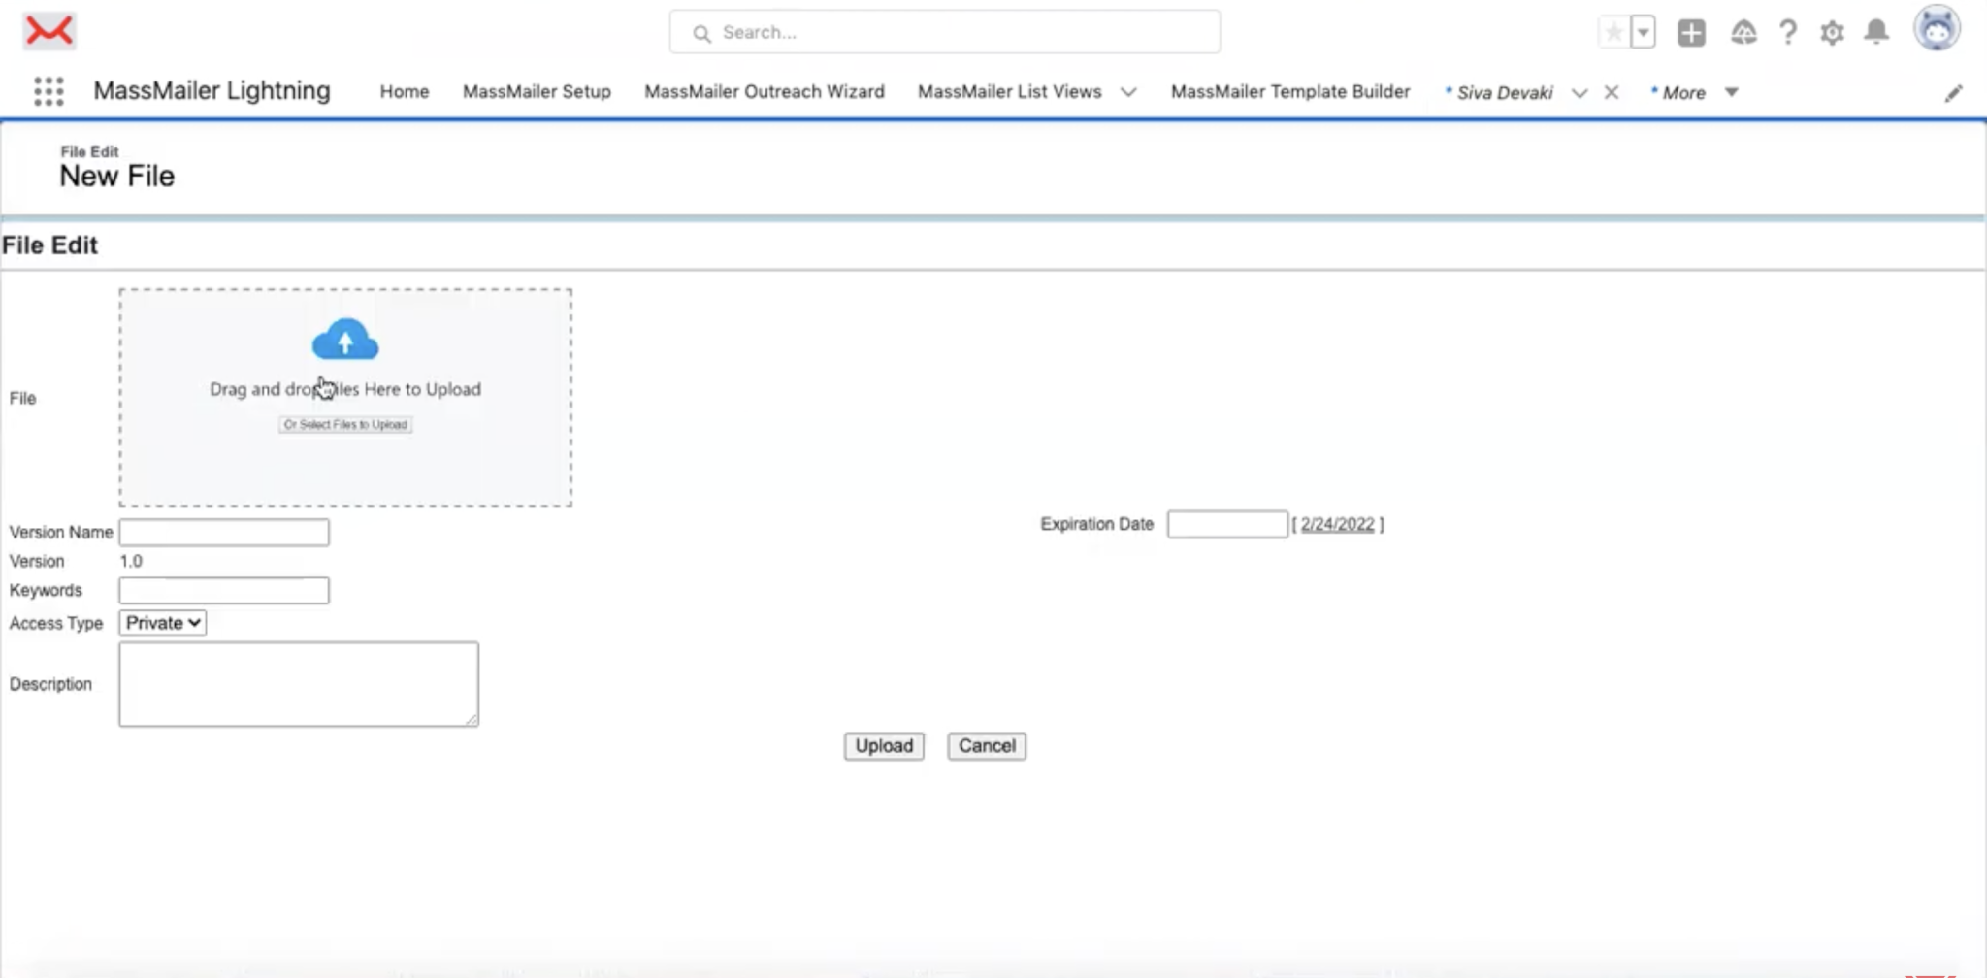Open the MassMailer Template Builder tab
This screenshot has width=1987, height=978.
[1290, 91]
